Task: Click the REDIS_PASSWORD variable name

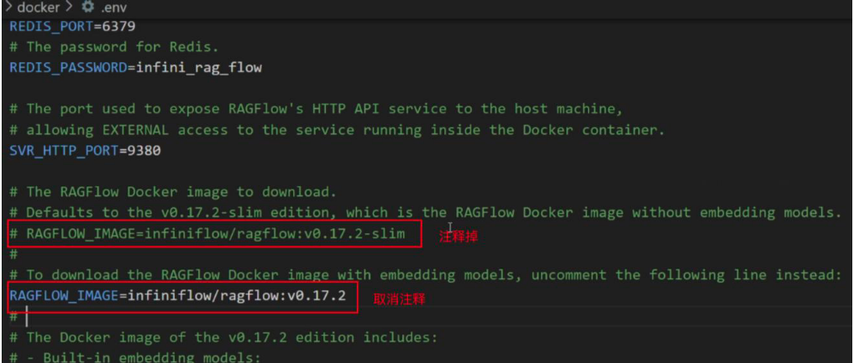Action: click(x=67, y=67)
